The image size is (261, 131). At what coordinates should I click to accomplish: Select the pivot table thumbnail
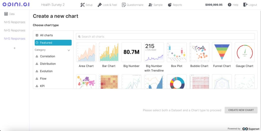coord(199,82)
